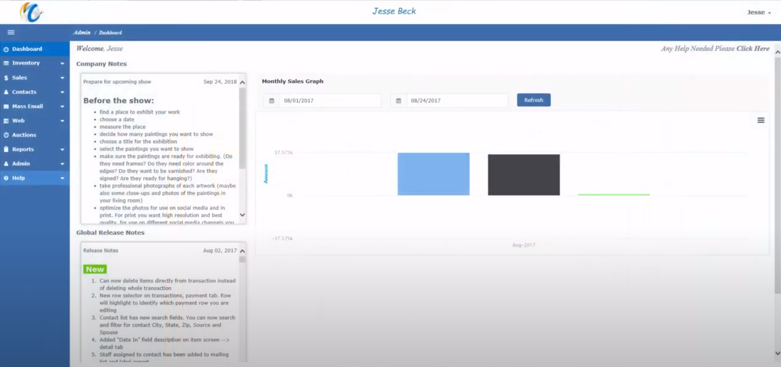This screenshot has width=781, height=367.
Task: Open the Admin sidebar menu
Action: point(35,163)
